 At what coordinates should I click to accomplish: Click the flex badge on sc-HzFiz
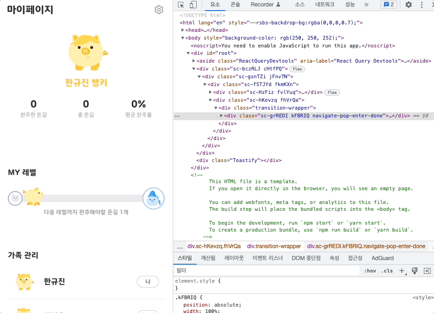click(332, 93)
